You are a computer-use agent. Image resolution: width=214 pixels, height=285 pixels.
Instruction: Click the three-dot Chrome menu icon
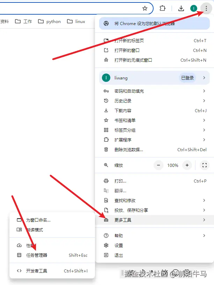point(206,8)
